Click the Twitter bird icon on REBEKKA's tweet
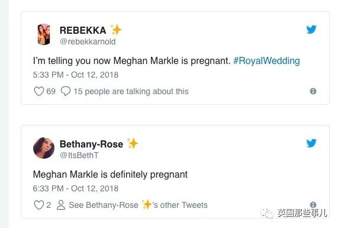This screenshot has height=228, width=338. (311, 30)
